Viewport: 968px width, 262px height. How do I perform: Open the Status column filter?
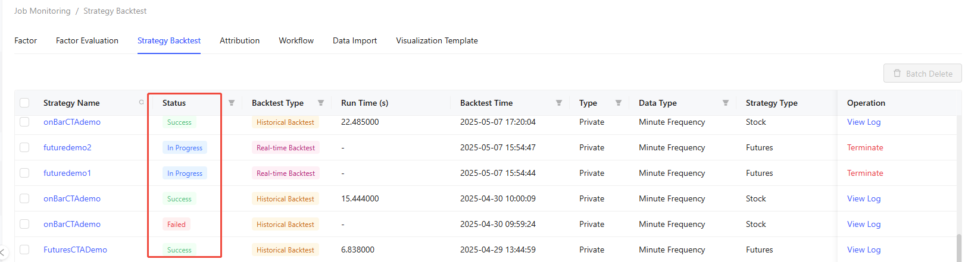[x=232, y=103]
